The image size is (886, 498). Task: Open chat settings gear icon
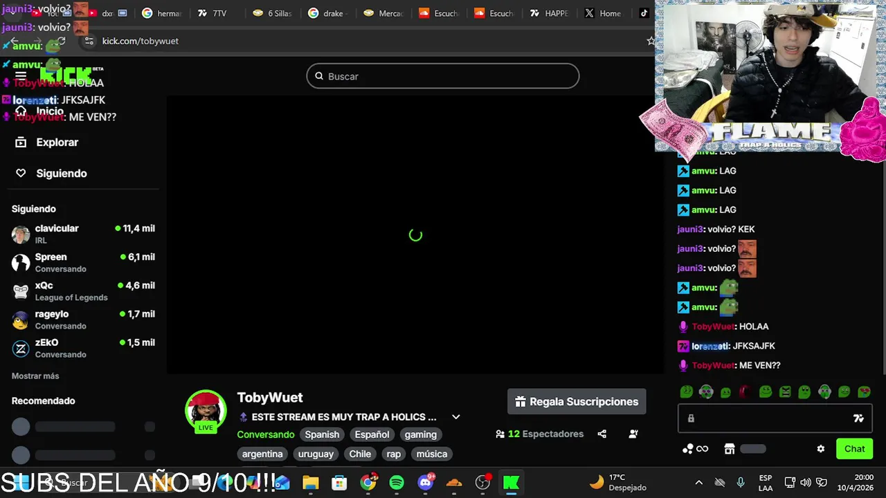pos(821,449)
